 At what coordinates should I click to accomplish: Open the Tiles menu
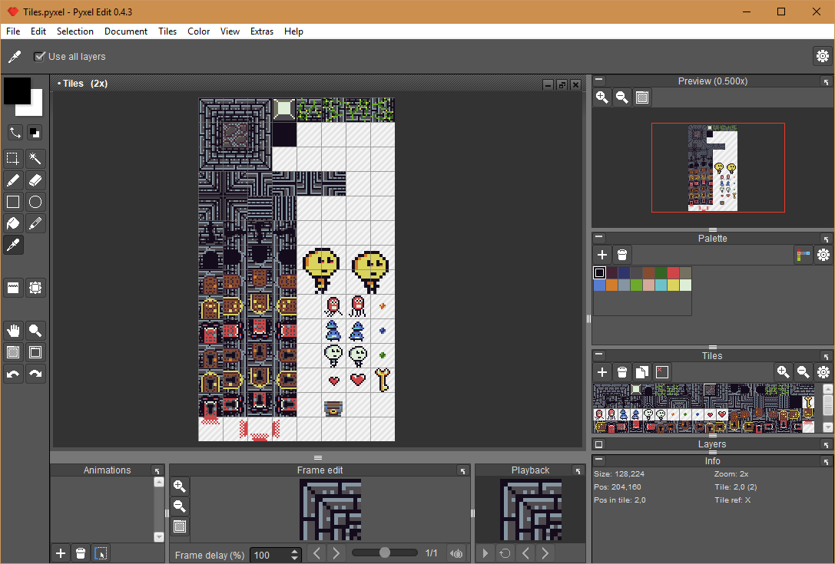tap(167, 31)
